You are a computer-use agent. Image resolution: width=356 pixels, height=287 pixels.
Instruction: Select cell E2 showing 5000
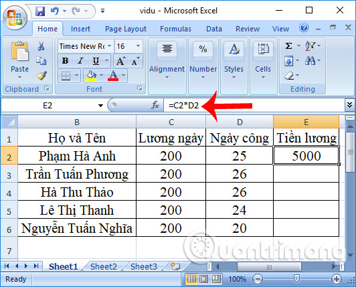[x=306, y=156]
